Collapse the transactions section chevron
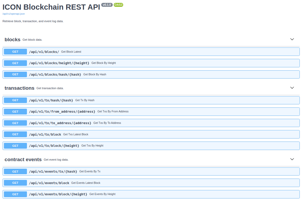The width and height of the screenshot is (301, 200). 292,88
